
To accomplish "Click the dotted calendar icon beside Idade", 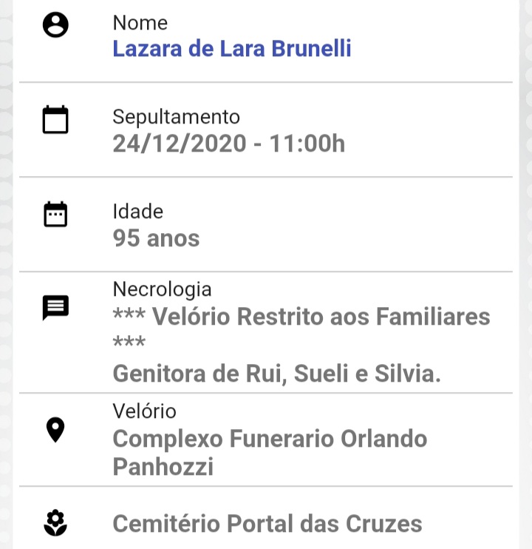I will click(x=55, y=215).
